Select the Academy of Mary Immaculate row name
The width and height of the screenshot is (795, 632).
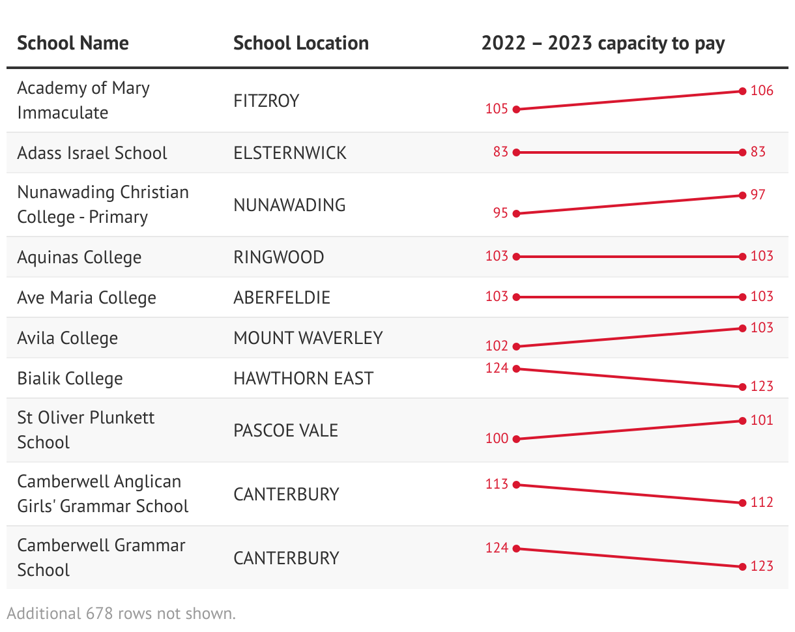click(83, 100)
